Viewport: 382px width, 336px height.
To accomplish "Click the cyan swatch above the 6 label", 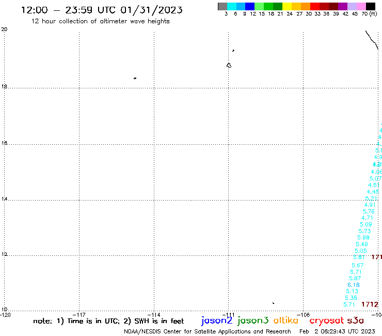I will coord(232,6).
